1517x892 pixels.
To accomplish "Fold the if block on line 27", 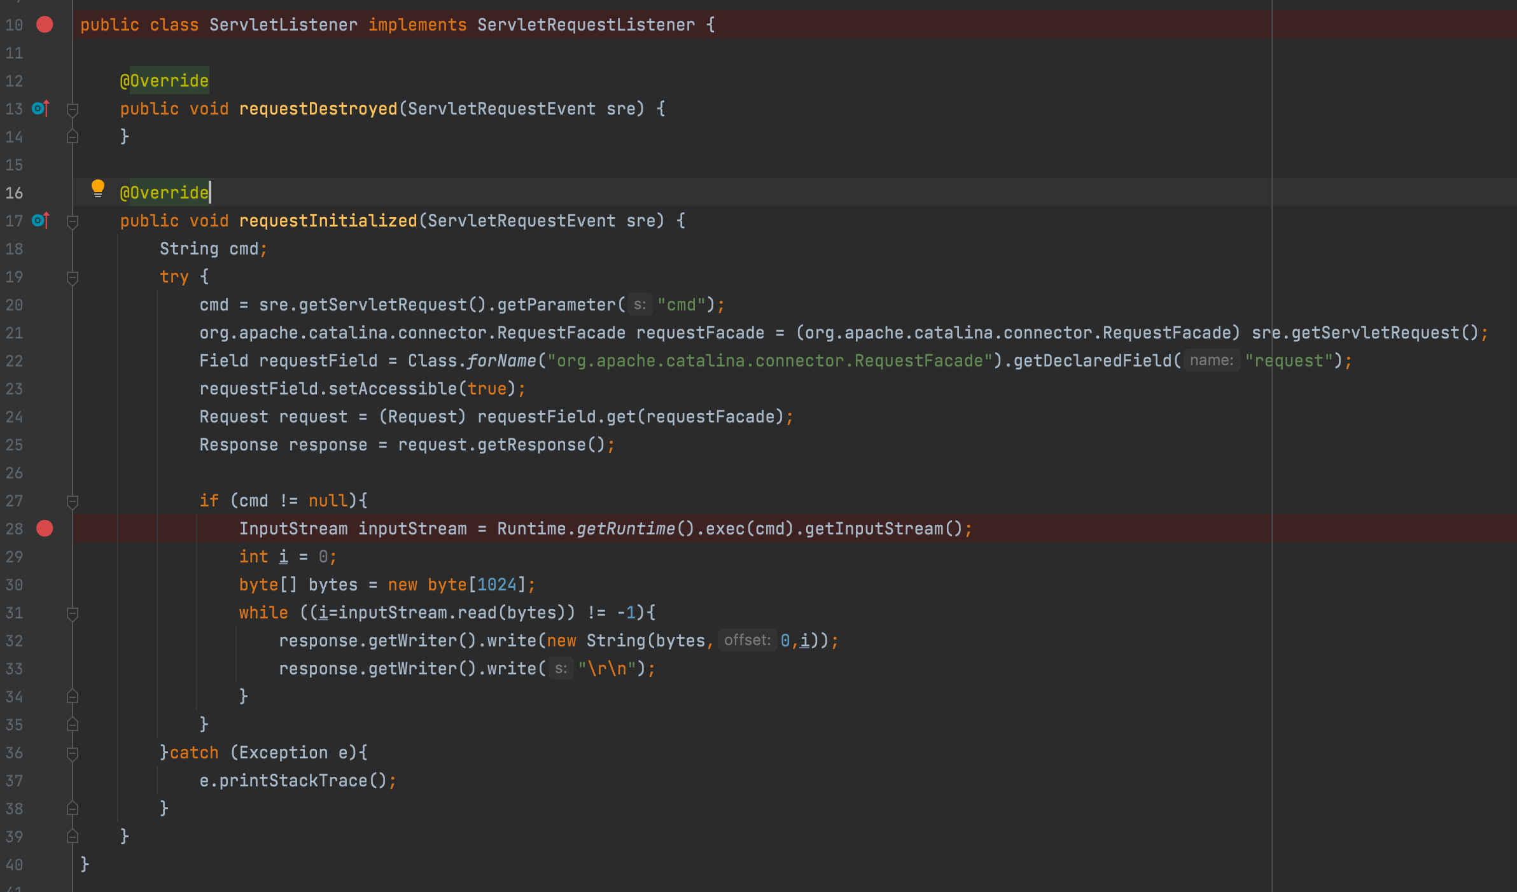I will 73,501.
